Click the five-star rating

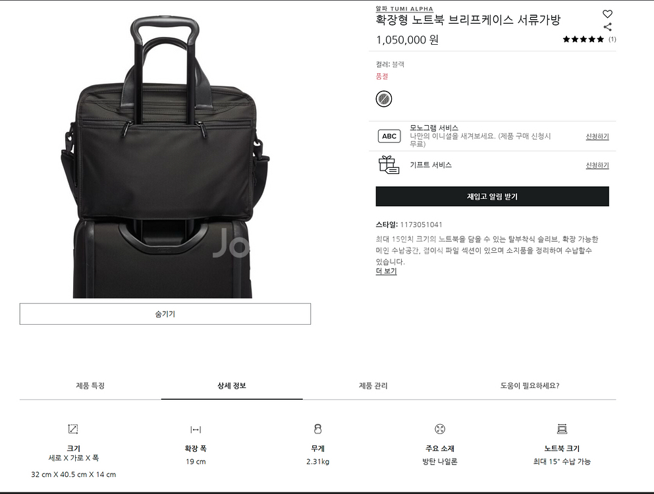[x=583, y=40]
